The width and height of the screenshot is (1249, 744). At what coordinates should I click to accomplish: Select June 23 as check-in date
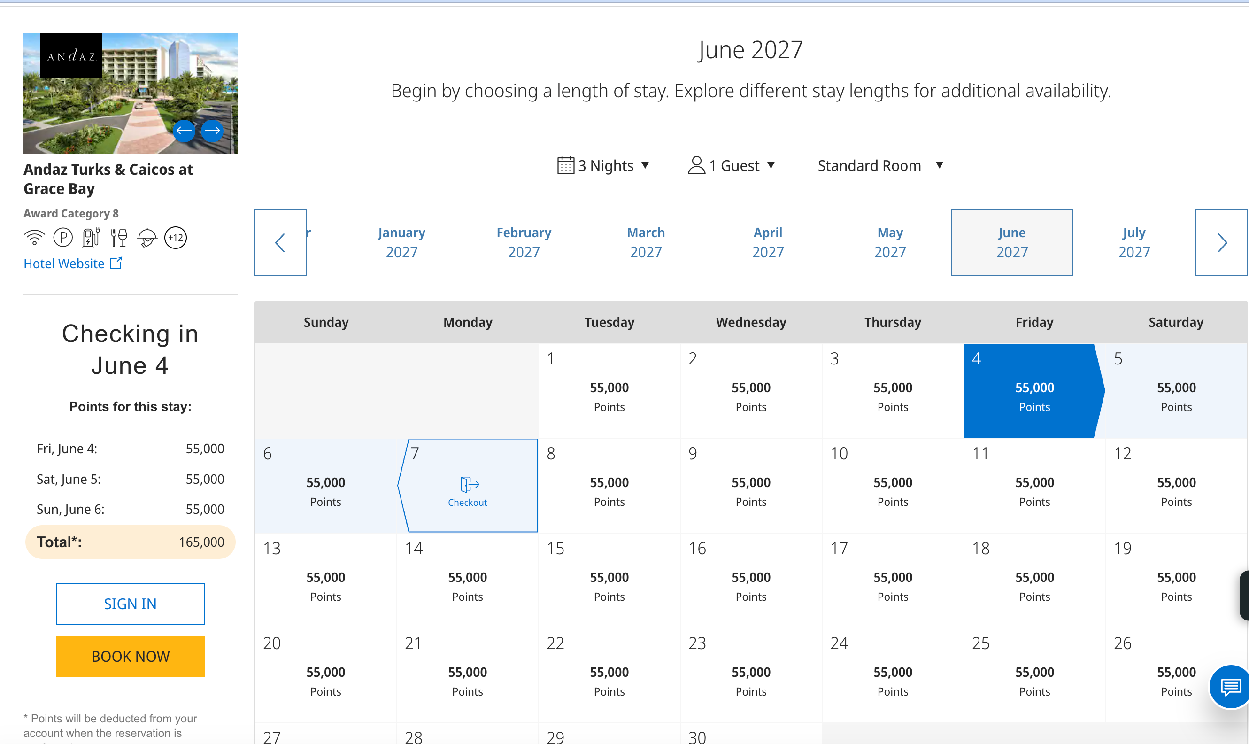click(x=751, y=675)
